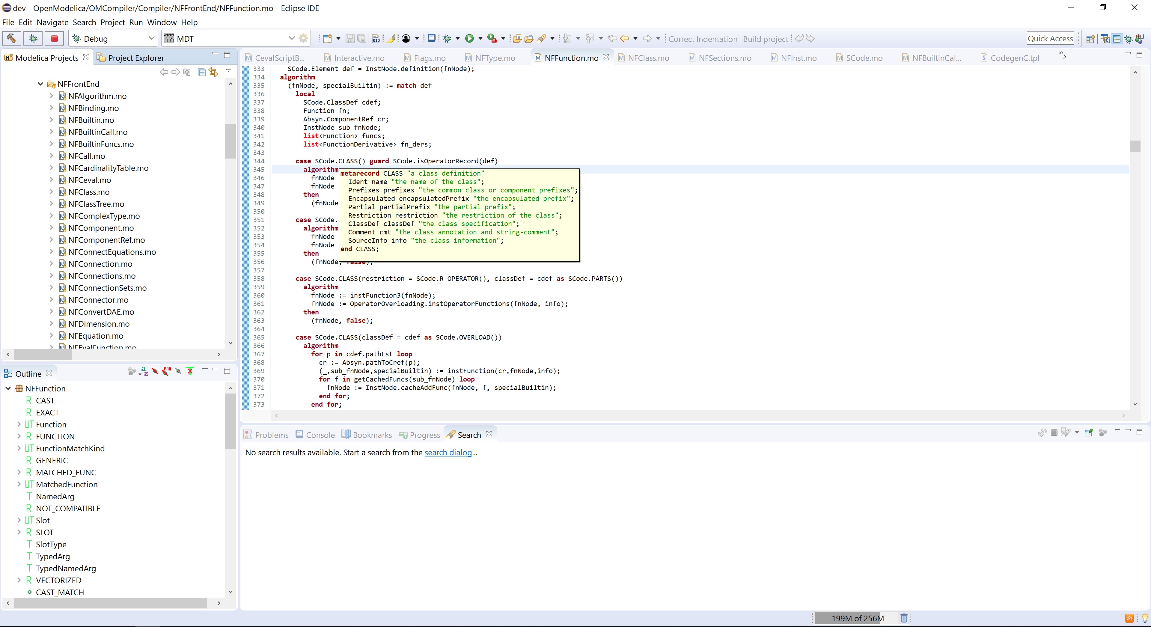The image size is (1151, 627).
Task: Click the Build project button
Action: tap(766, 39)
